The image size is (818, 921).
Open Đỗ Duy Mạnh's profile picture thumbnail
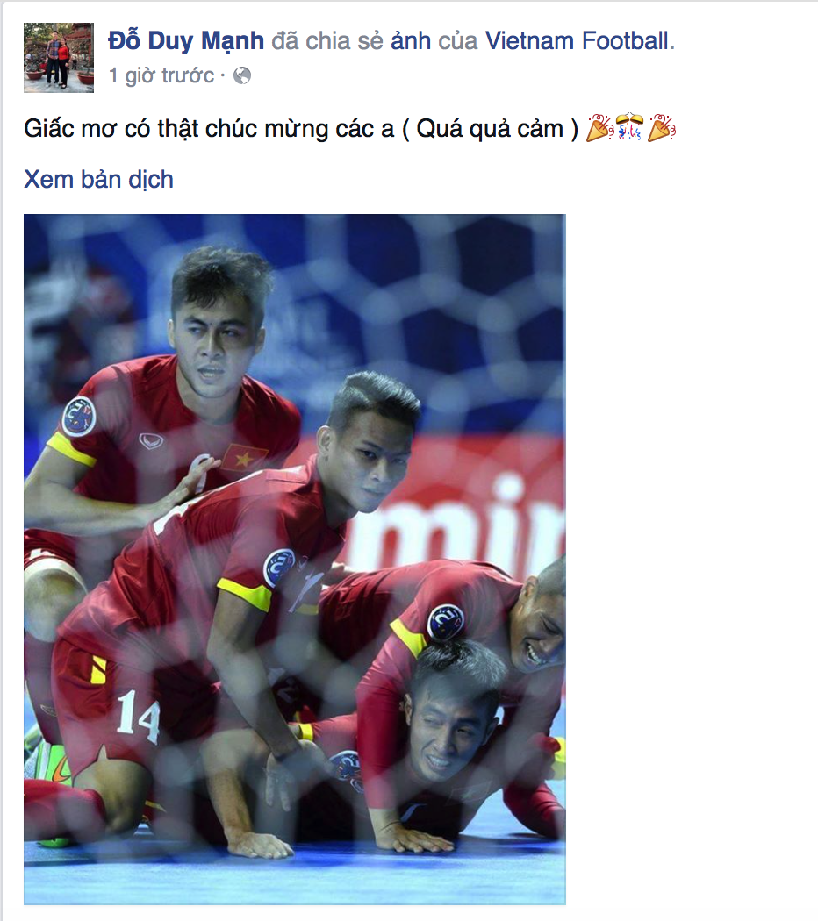(x=59, y=58)
